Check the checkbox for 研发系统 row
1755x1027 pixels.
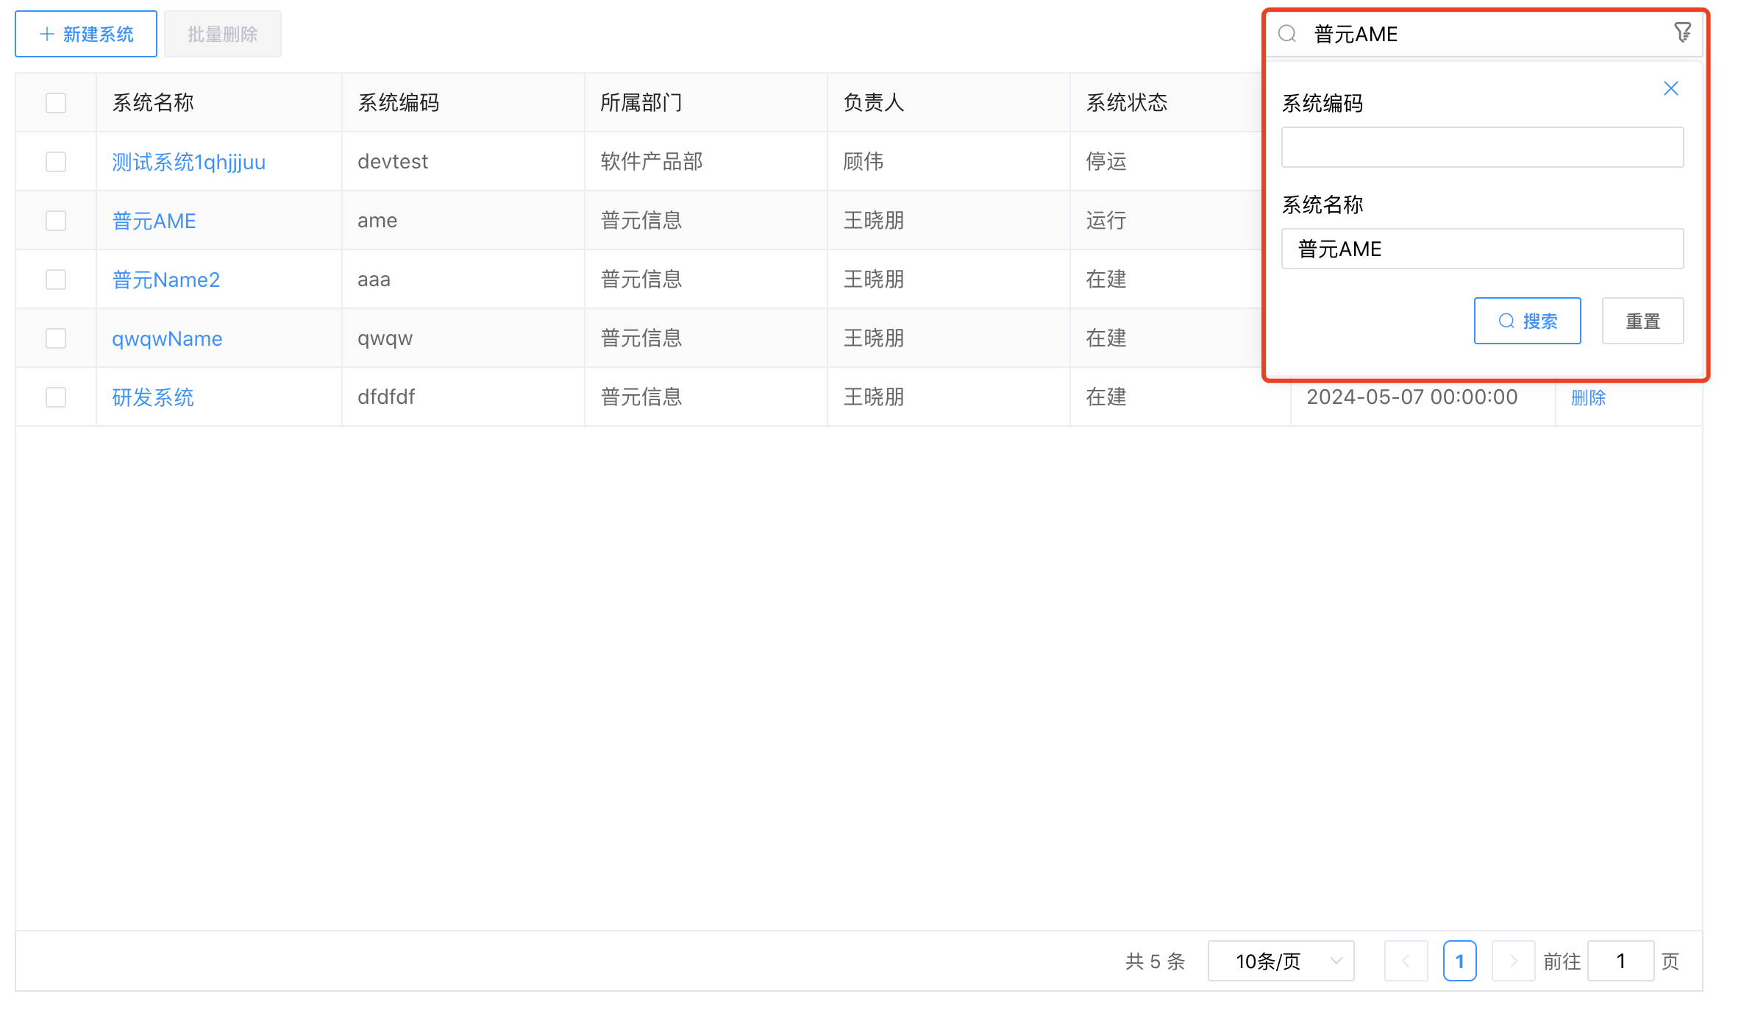[x=56, y=397]
